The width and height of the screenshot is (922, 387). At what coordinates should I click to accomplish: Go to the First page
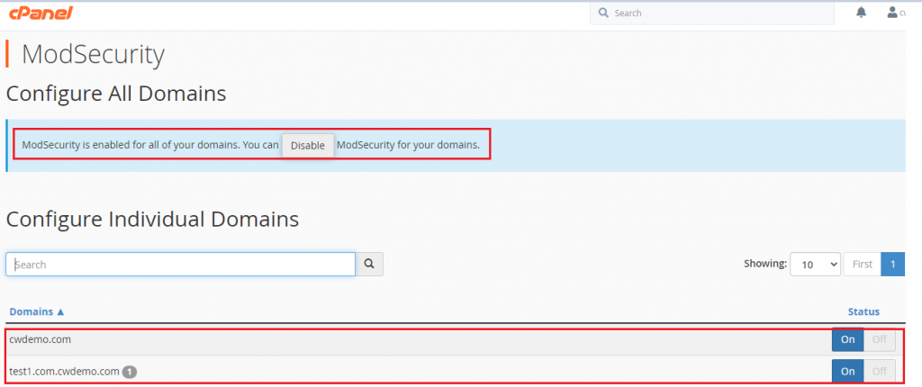pyautogui.click(x=862, y=264)
